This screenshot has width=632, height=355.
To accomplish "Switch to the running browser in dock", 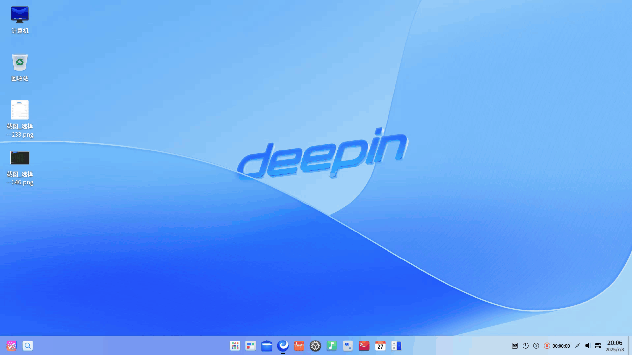I will pos(283,346).
